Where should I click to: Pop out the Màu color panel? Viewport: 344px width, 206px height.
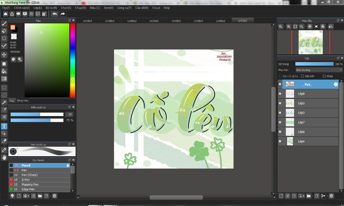[x=70, y=20]
